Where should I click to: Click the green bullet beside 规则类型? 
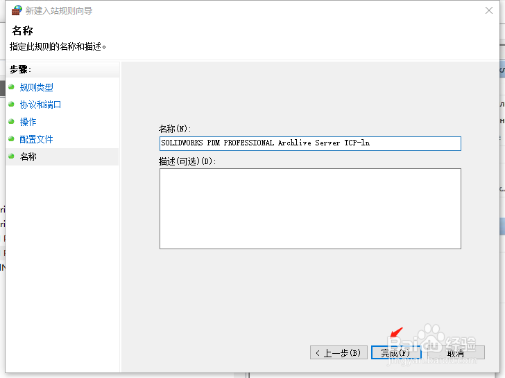click(11, 87)
